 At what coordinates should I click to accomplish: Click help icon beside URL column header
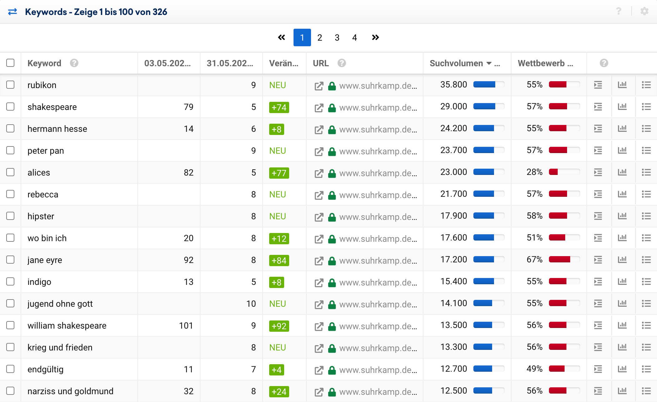pyautogui.click(x=342, y=63)
